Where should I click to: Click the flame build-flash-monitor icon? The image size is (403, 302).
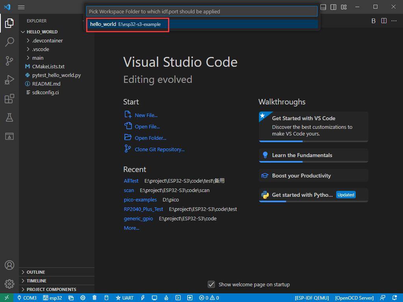166,298
